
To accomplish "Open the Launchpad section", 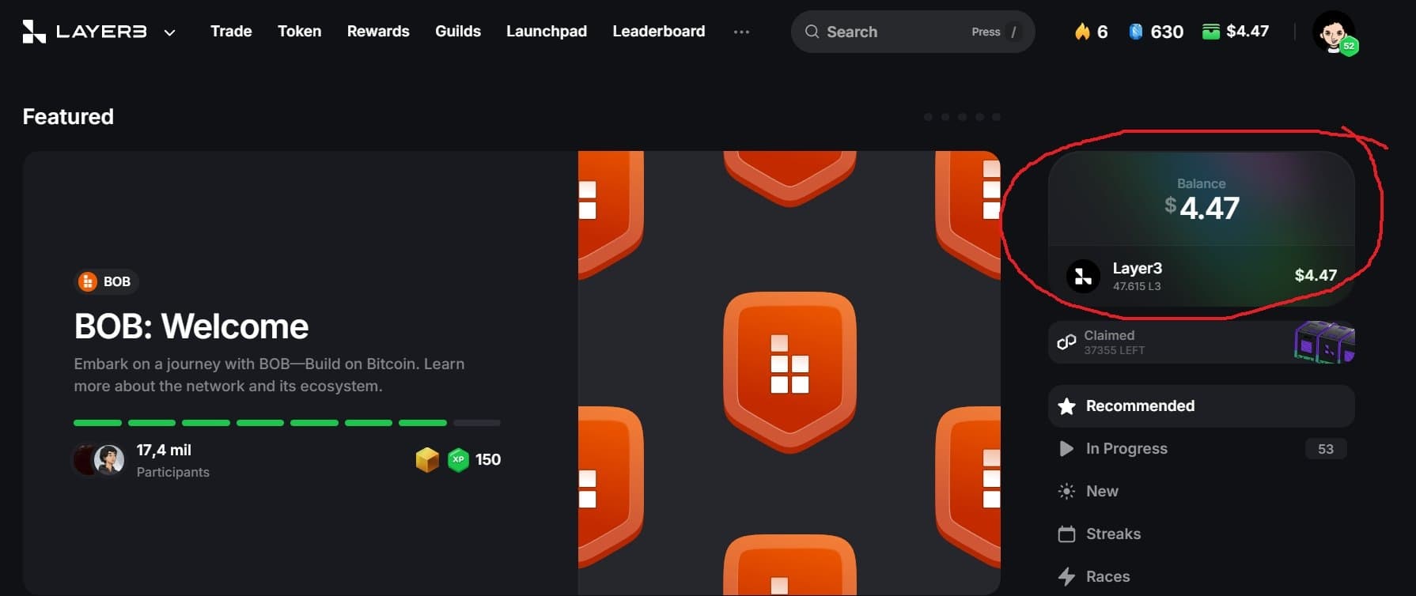I will click(546, 32).
